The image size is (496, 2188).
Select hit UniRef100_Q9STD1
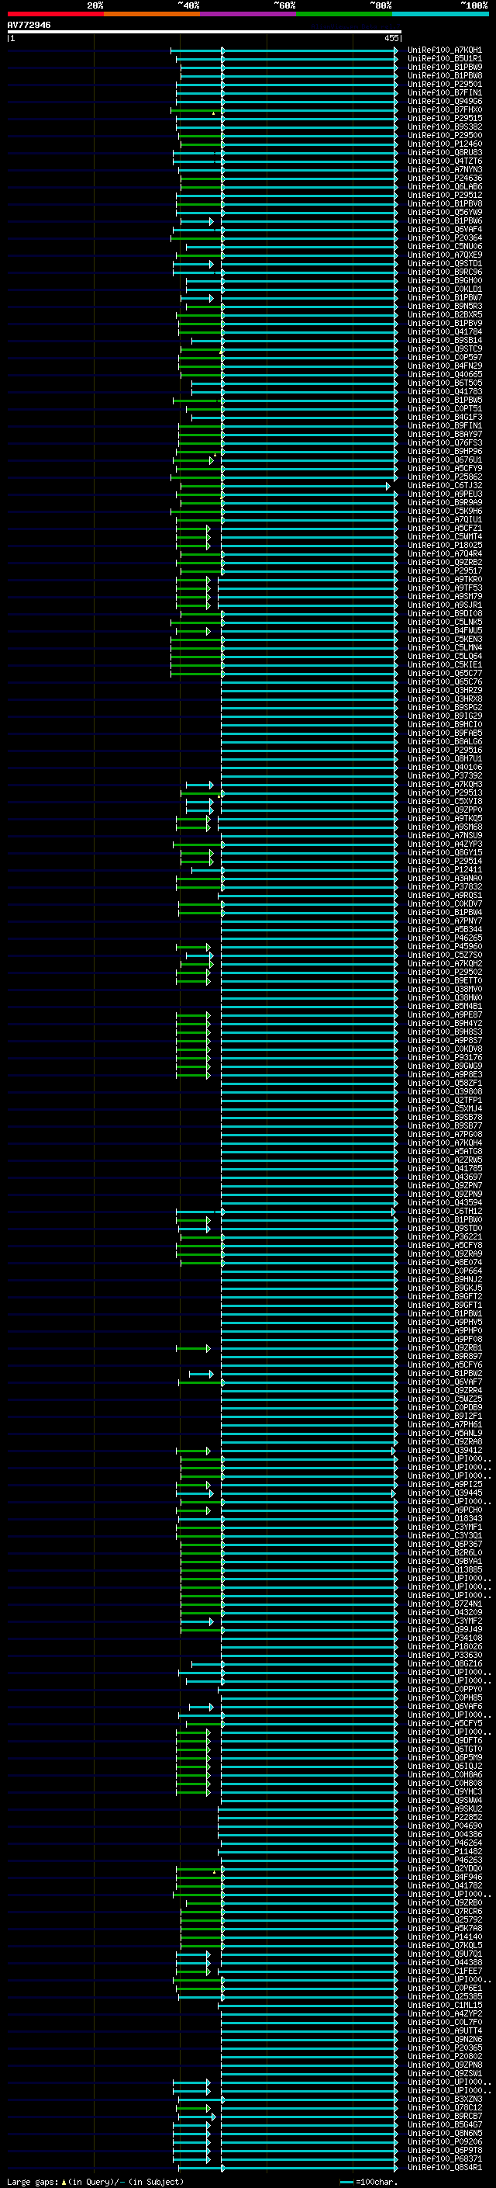tap(444, 263)
